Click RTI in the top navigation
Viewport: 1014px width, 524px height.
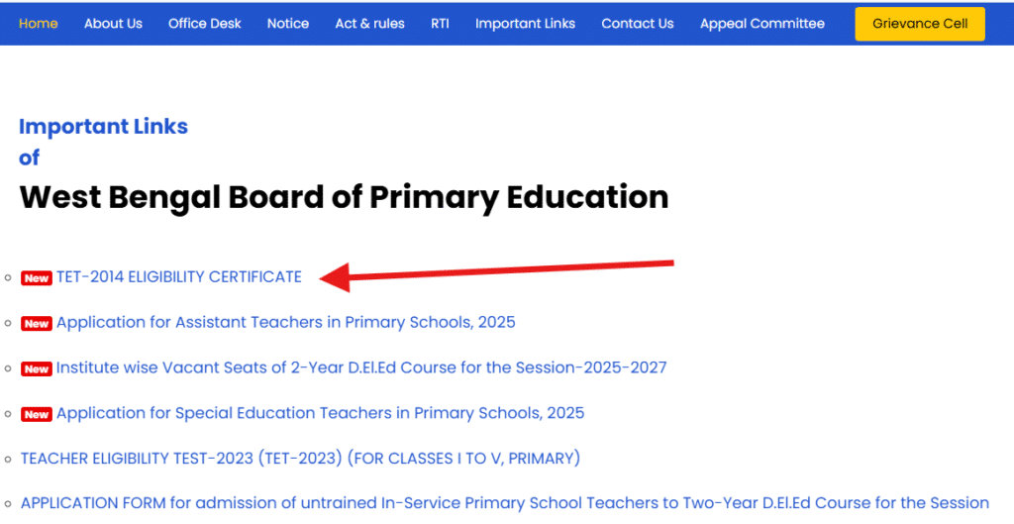[440, 24]
